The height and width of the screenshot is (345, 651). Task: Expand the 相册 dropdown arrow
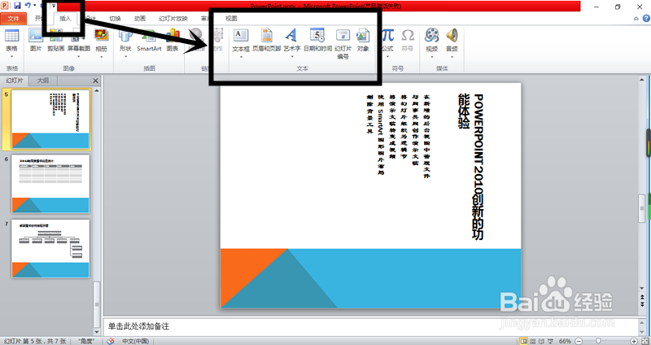pos(101,56)
